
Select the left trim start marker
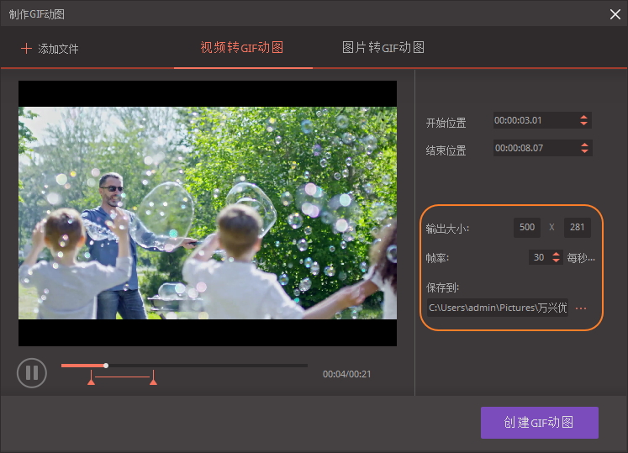[91, 382]
